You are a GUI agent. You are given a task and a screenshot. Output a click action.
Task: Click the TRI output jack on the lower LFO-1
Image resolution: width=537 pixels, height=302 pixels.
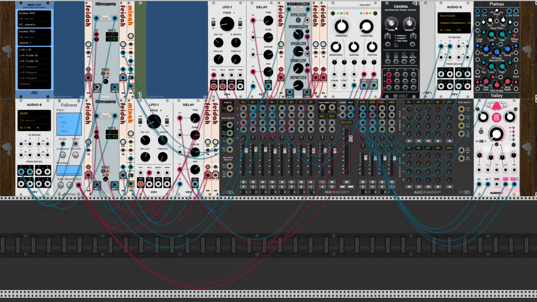pyautogui.click(x=149, y=184)
